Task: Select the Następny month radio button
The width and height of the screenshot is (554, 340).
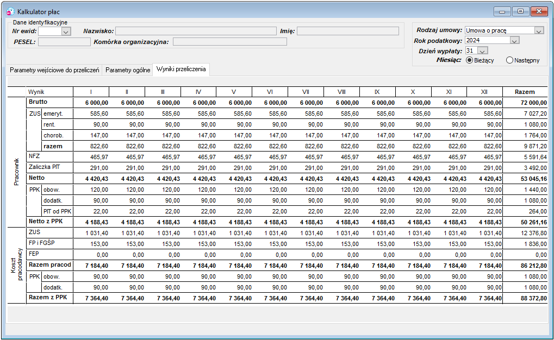Action: coord(509,60)
